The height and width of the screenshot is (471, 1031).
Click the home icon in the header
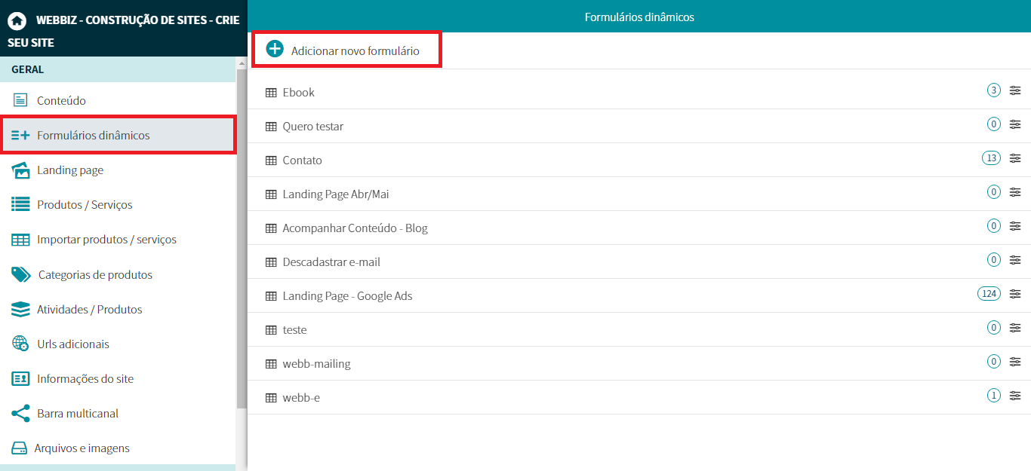pyautogui.click(x=17, y=21)
